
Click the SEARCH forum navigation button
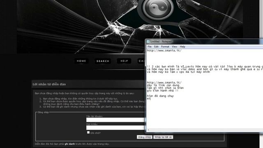(x=103, y=61)
